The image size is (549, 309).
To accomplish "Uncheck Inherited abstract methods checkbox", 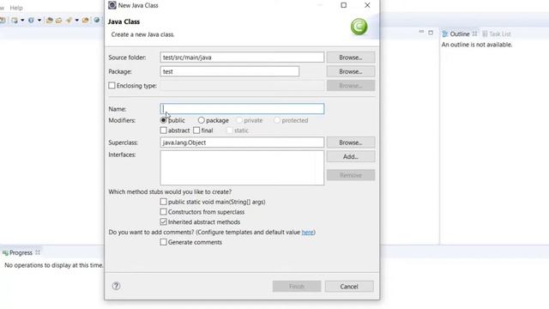I will coord(164,221).
